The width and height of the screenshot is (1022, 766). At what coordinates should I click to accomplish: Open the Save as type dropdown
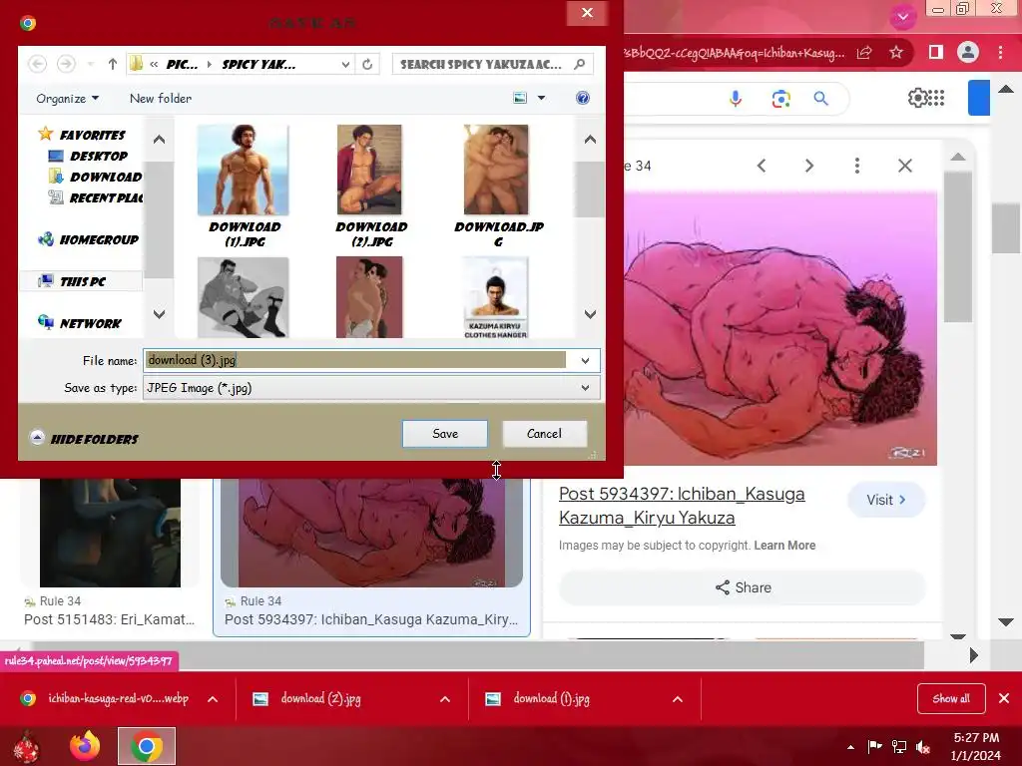(x=585, y=388)
